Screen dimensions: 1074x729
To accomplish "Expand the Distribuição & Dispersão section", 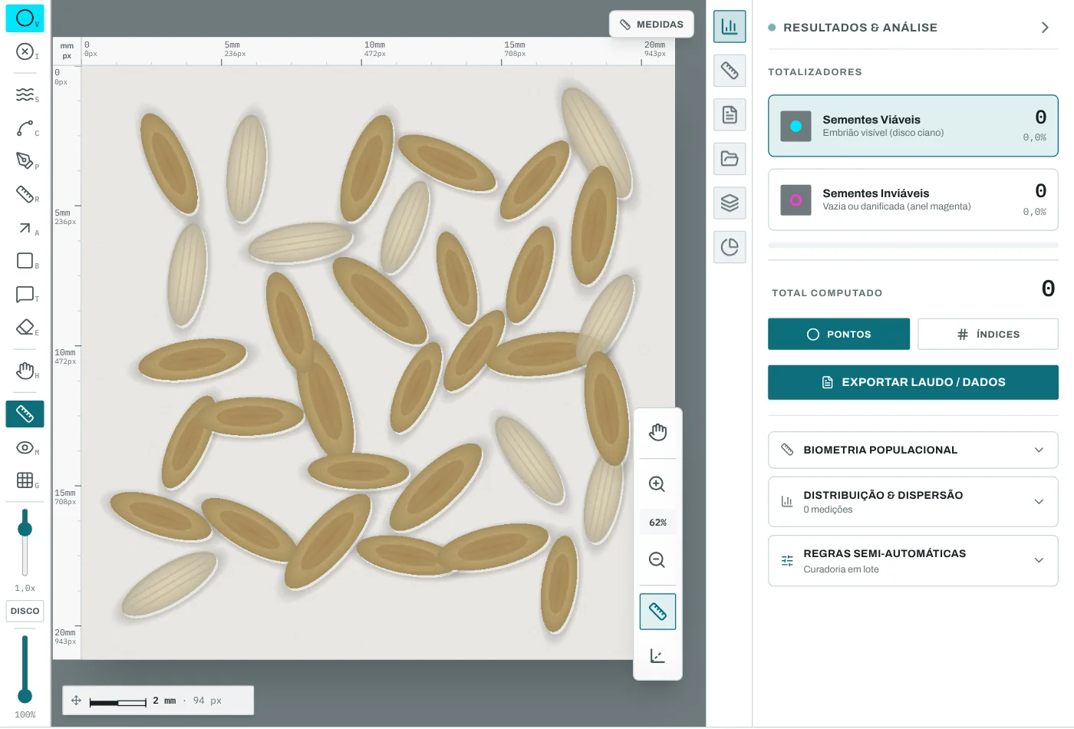I will click(913, 502).
